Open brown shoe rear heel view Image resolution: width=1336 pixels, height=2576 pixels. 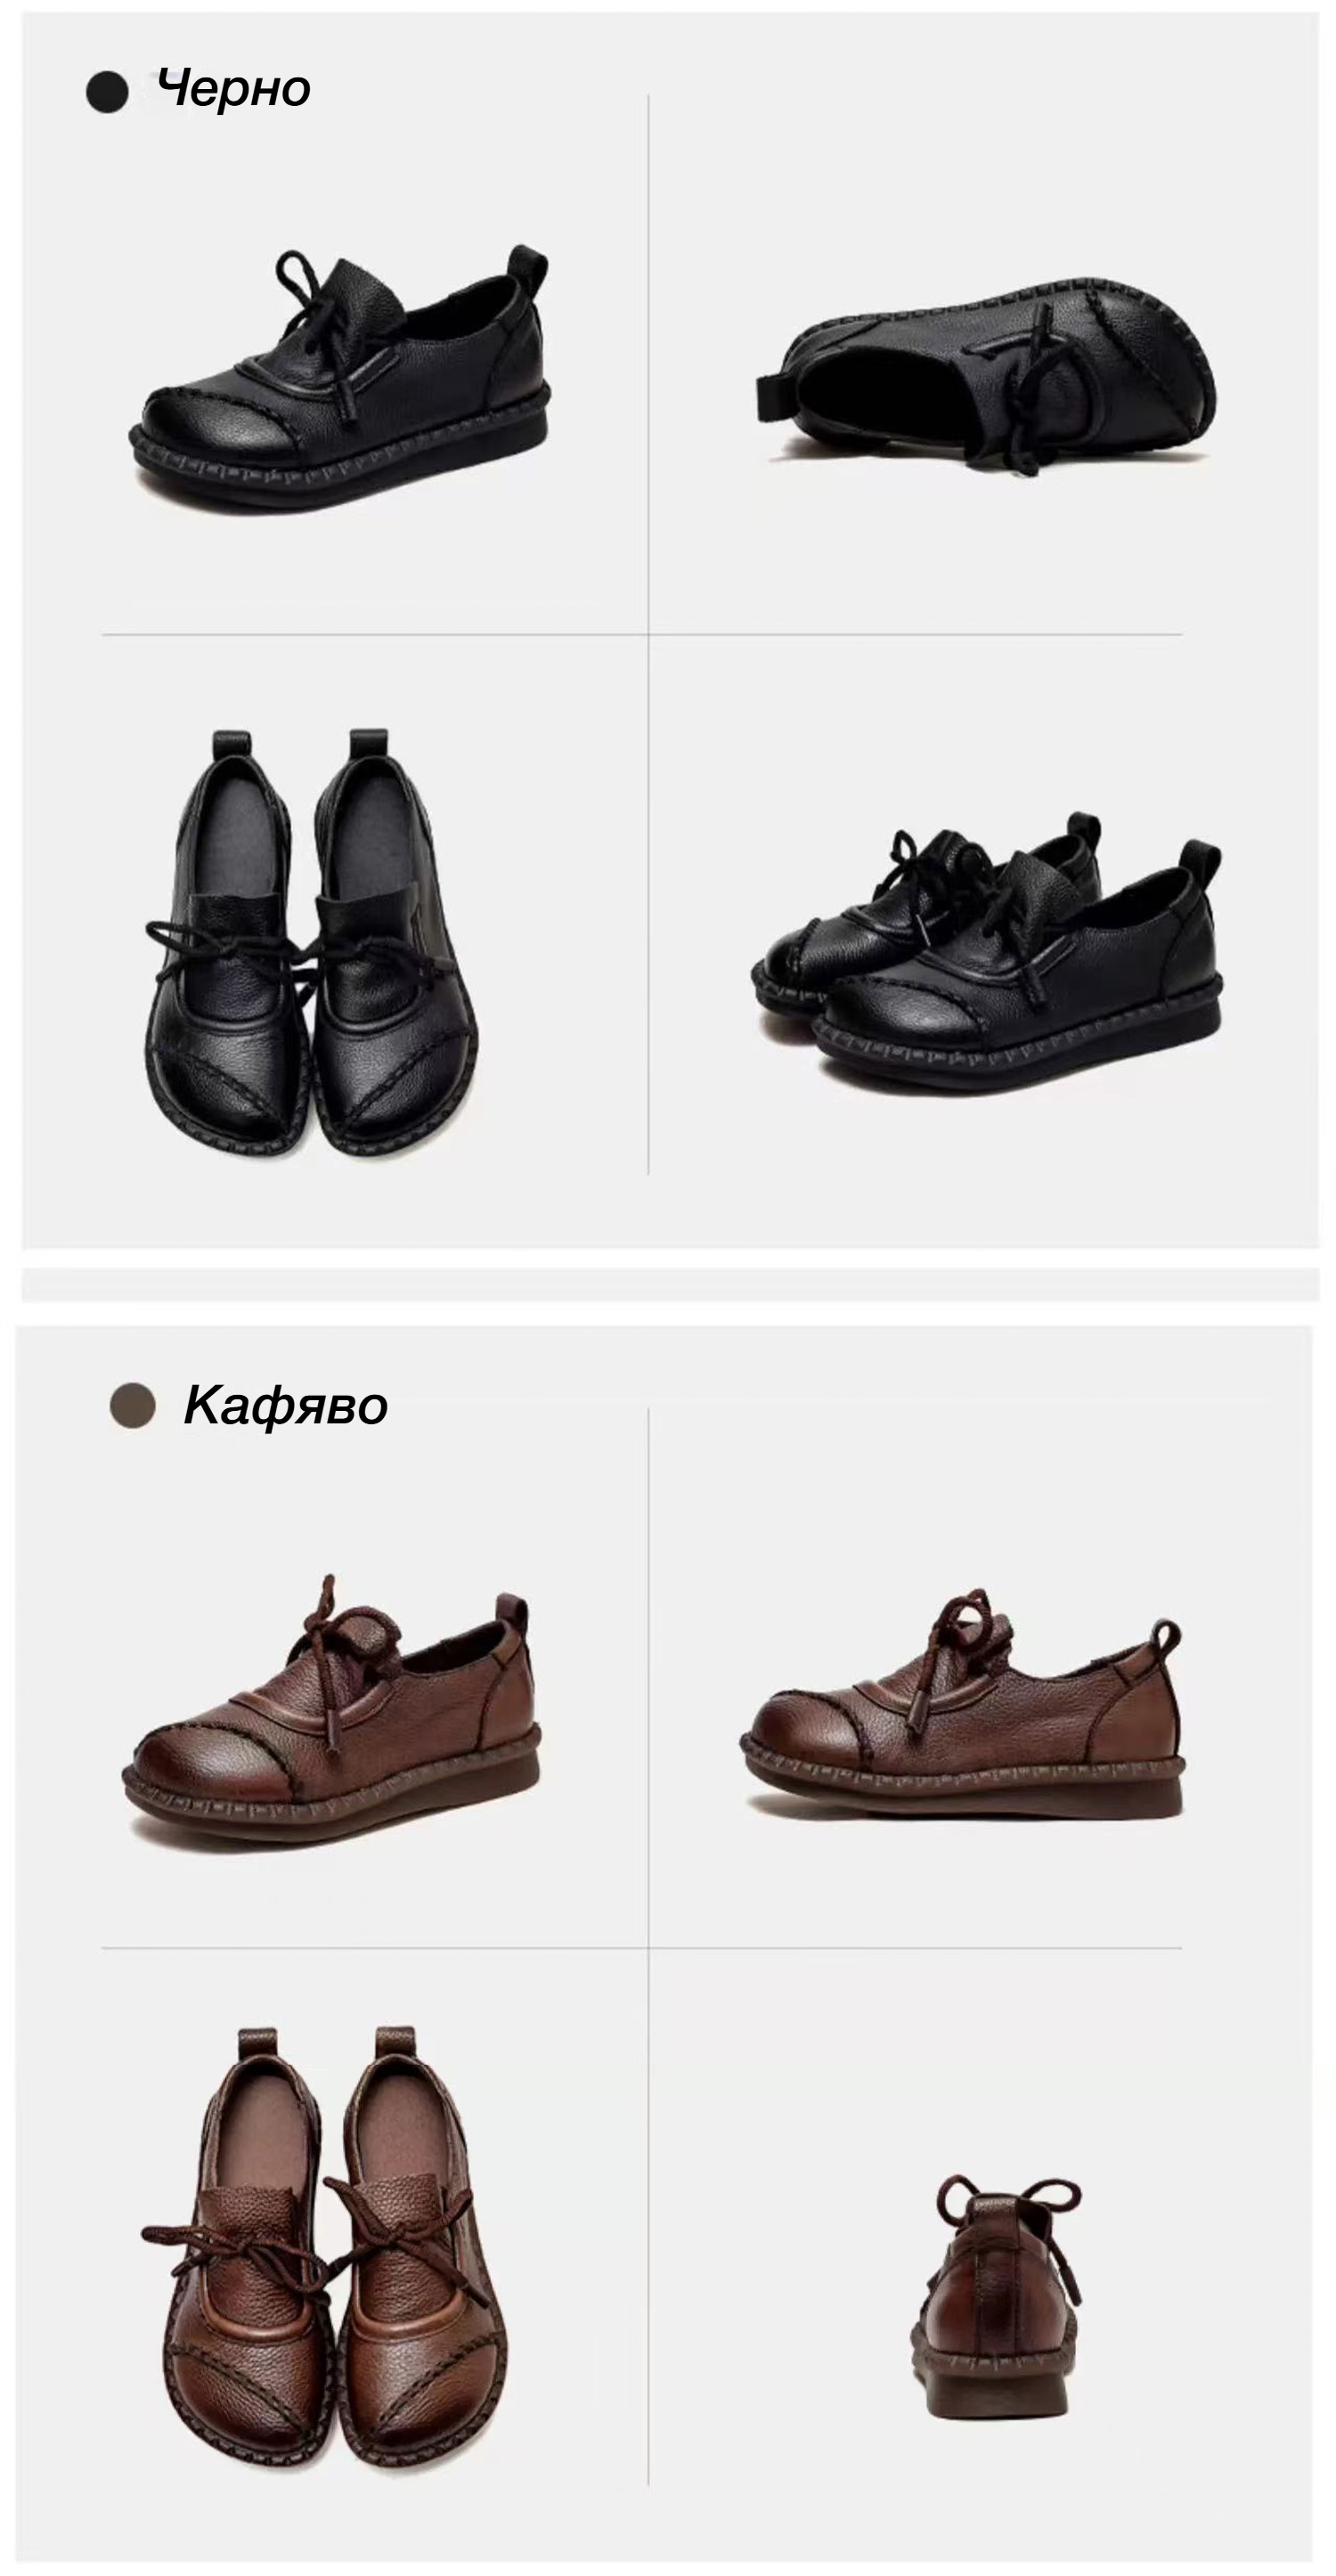coord(996,2306)
